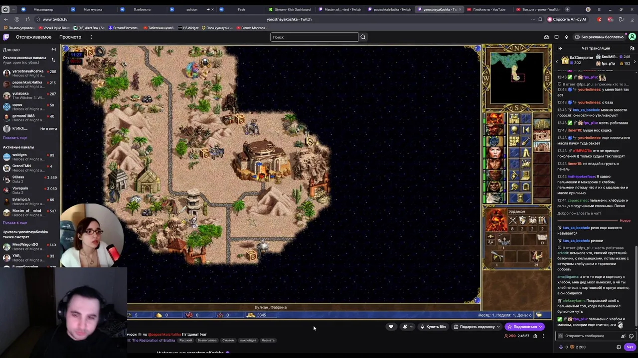Reload the page in the browser
Viewport: 638px width, 358px height.
[27, 19]
